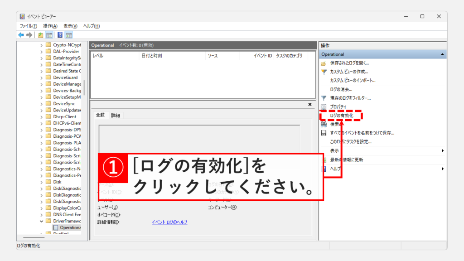Collapse the DriverFrameworks tree folder
This screenshot has width=464, height=261.
coord(42,221)
